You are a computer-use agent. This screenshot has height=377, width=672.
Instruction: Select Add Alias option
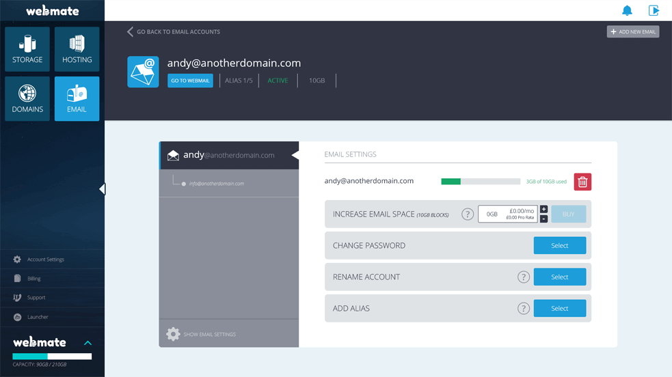(x=560, y=308)
